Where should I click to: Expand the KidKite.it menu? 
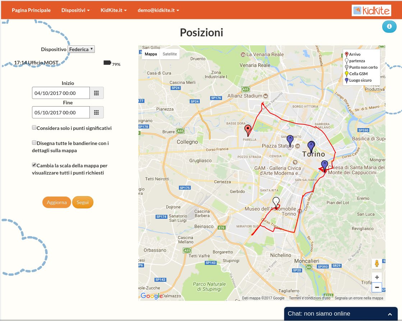click(114, 10)
